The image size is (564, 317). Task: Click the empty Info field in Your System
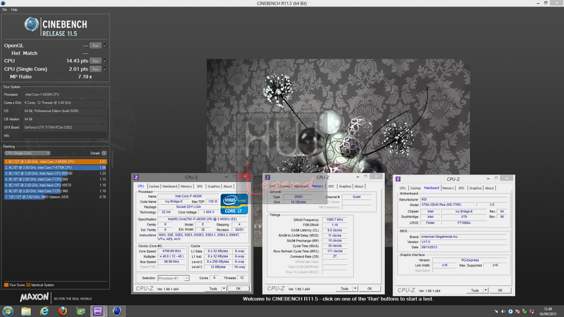[65, 136]
